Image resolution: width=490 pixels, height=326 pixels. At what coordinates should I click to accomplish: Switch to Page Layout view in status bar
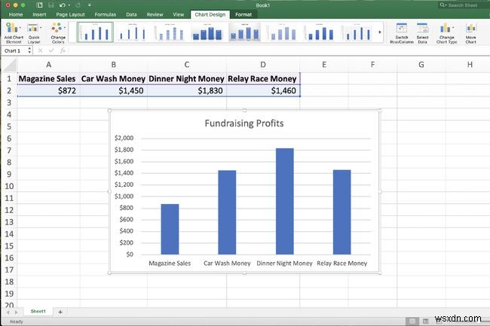pos(426,321)
